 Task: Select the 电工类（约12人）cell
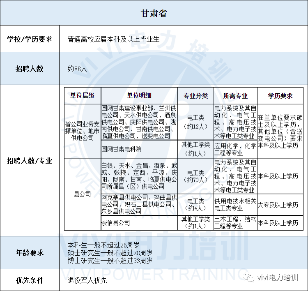coord(195,122)
